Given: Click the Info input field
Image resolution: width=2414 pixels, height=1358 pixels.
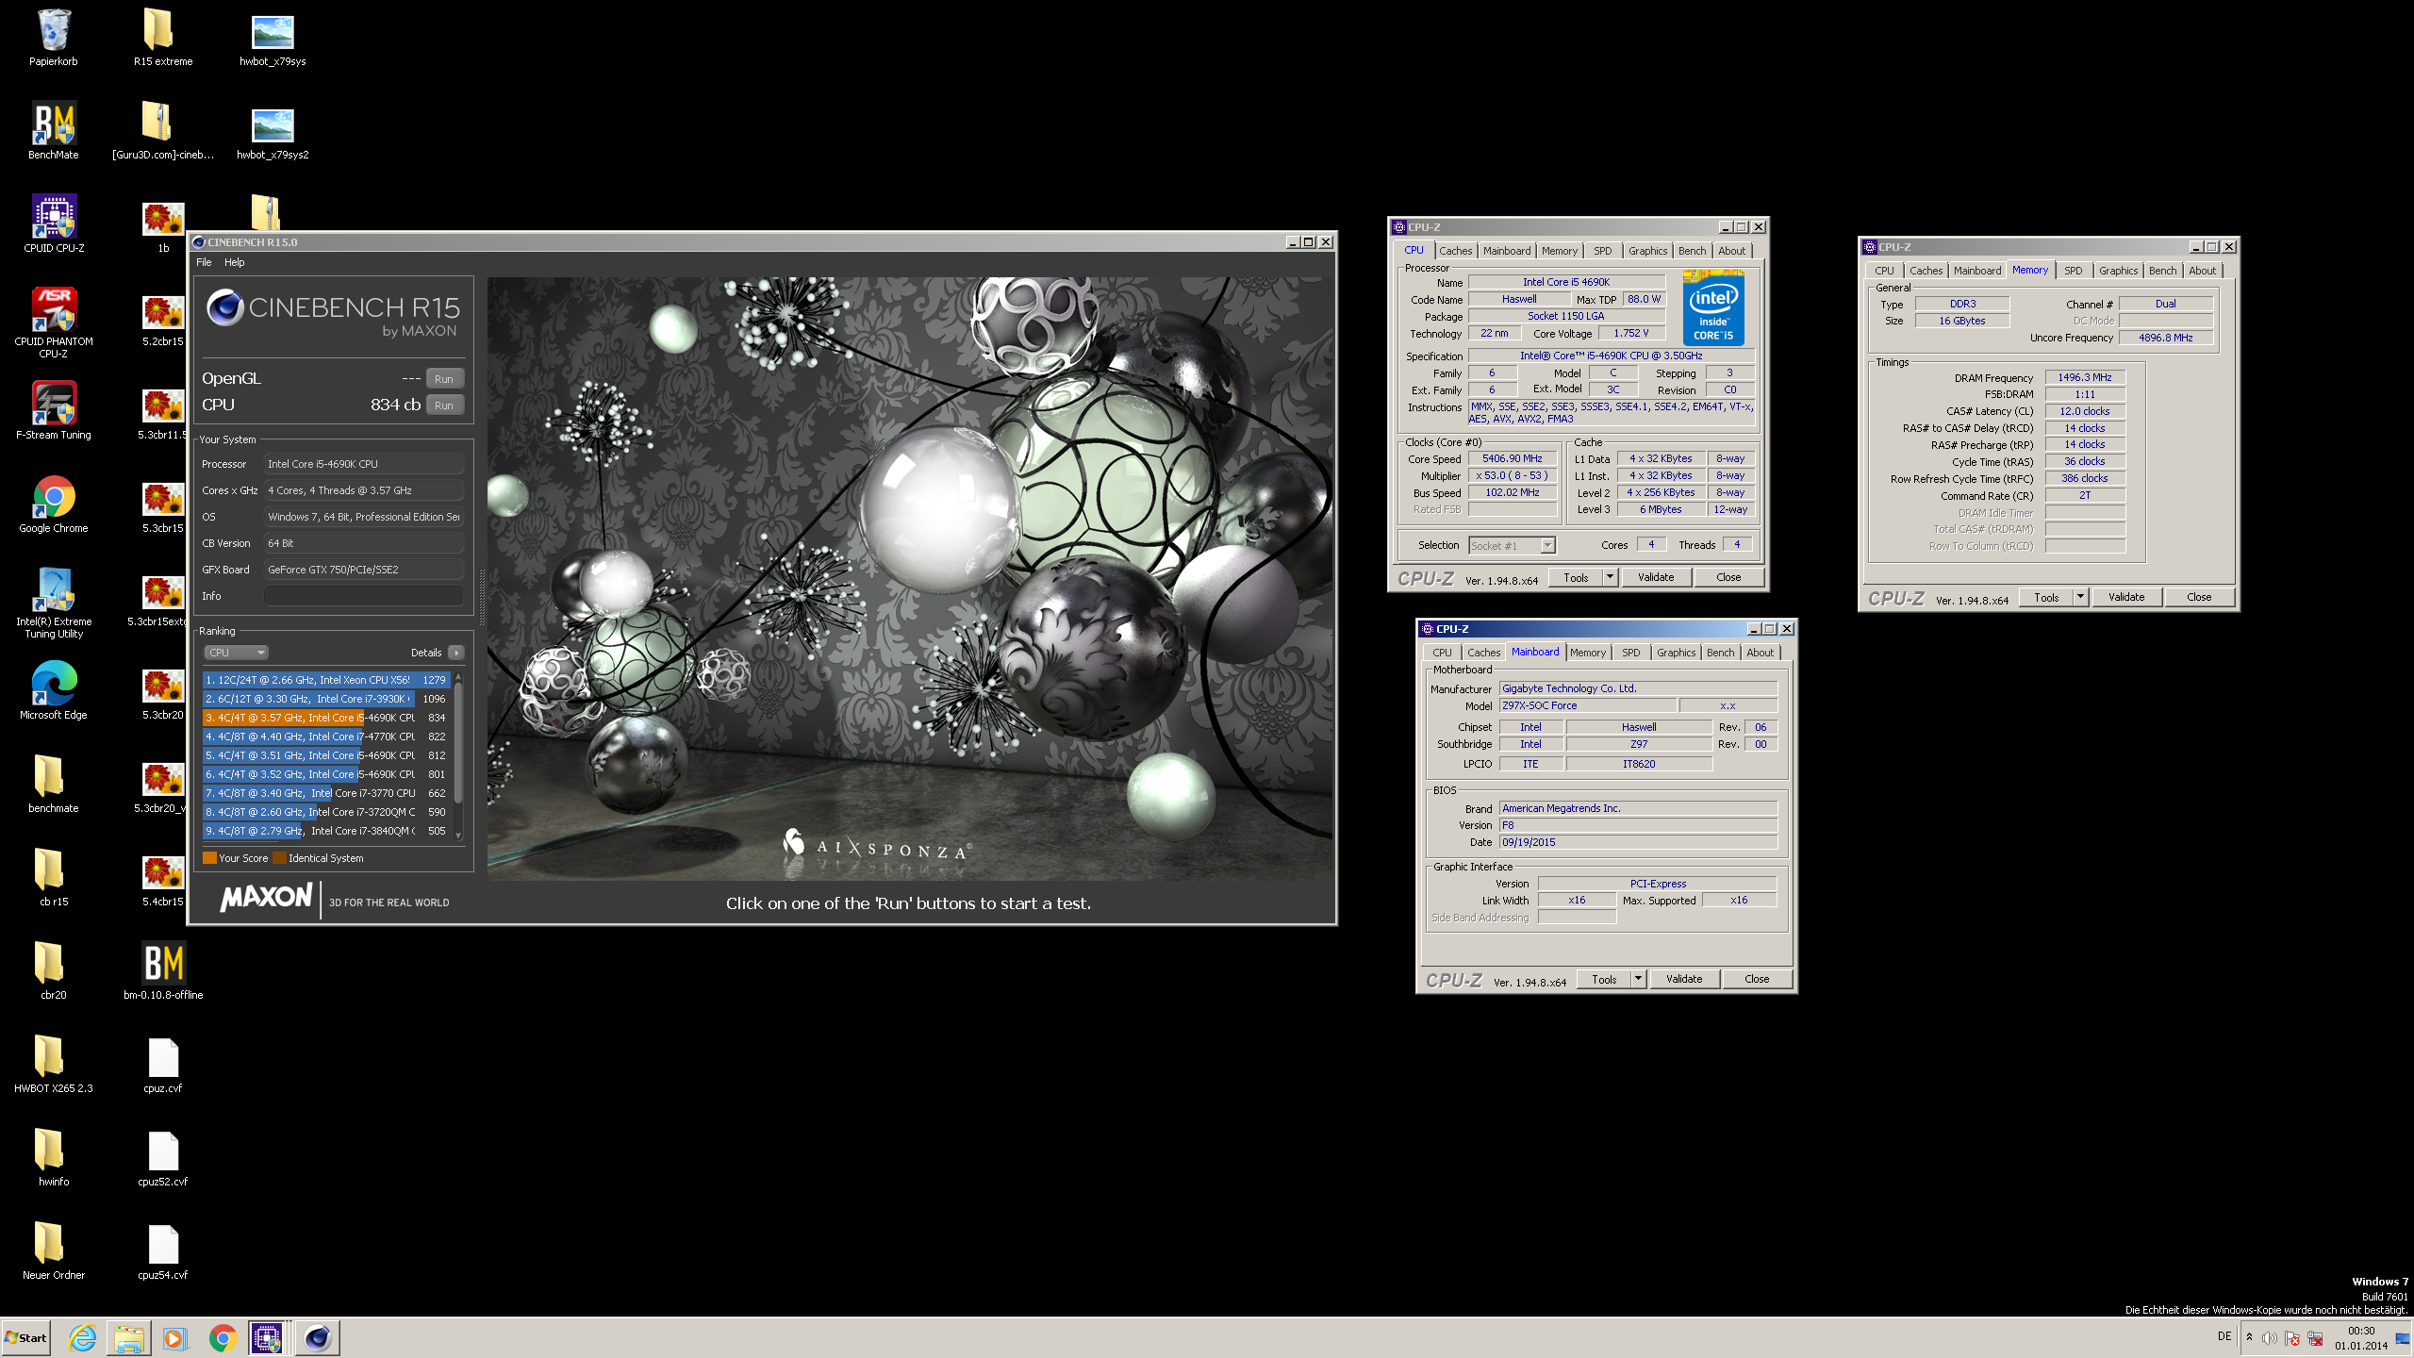Looking at the screenshot, I should pos(363,596).
